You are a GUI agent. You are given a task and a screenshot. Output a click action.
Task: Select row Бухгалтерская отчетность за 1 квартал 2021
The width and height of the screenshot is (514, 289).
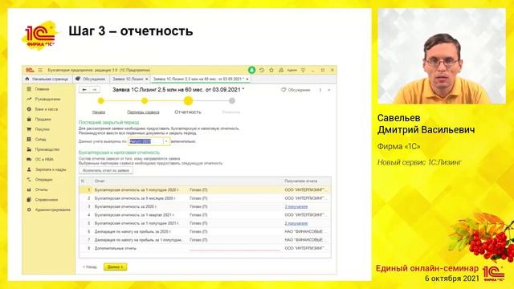point(205,215)
